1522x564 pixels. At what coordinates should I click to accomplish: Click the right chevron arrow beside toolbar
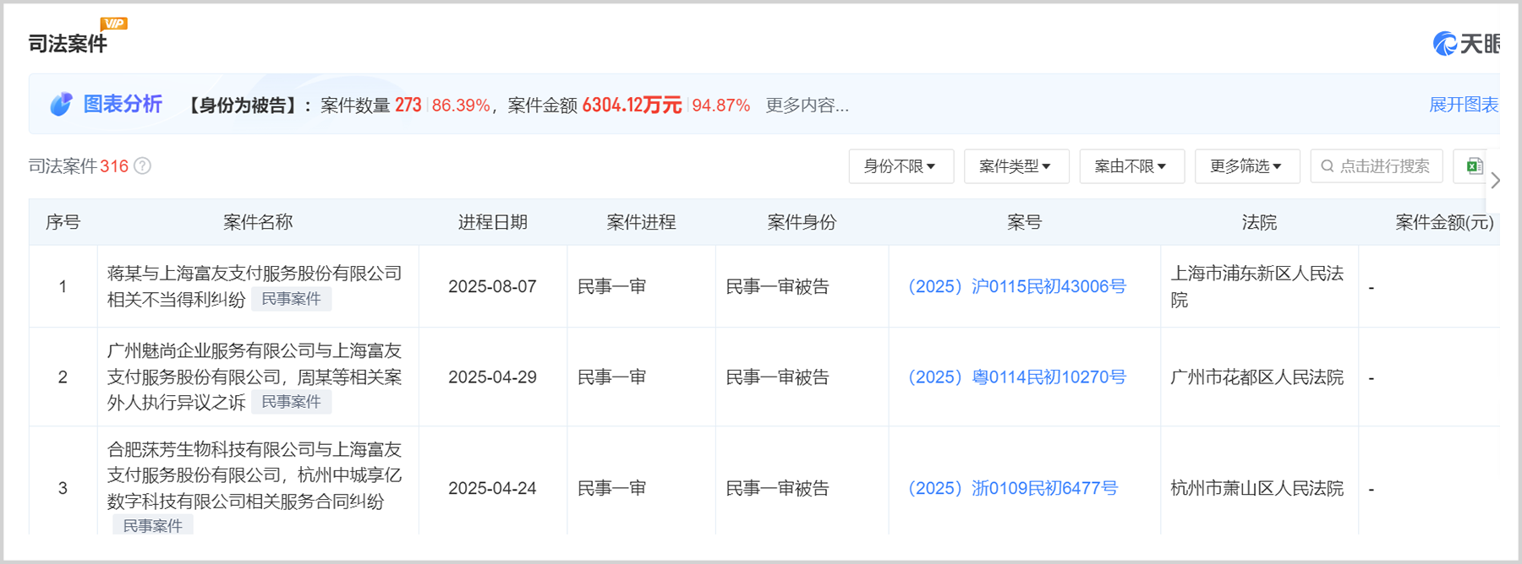[1495, 181]
